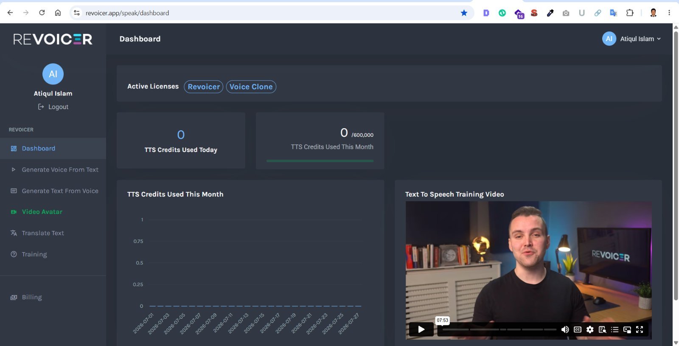Open the extension with badge 16
This screenshot has width=679, height=346.
click(x=519, y=14)
